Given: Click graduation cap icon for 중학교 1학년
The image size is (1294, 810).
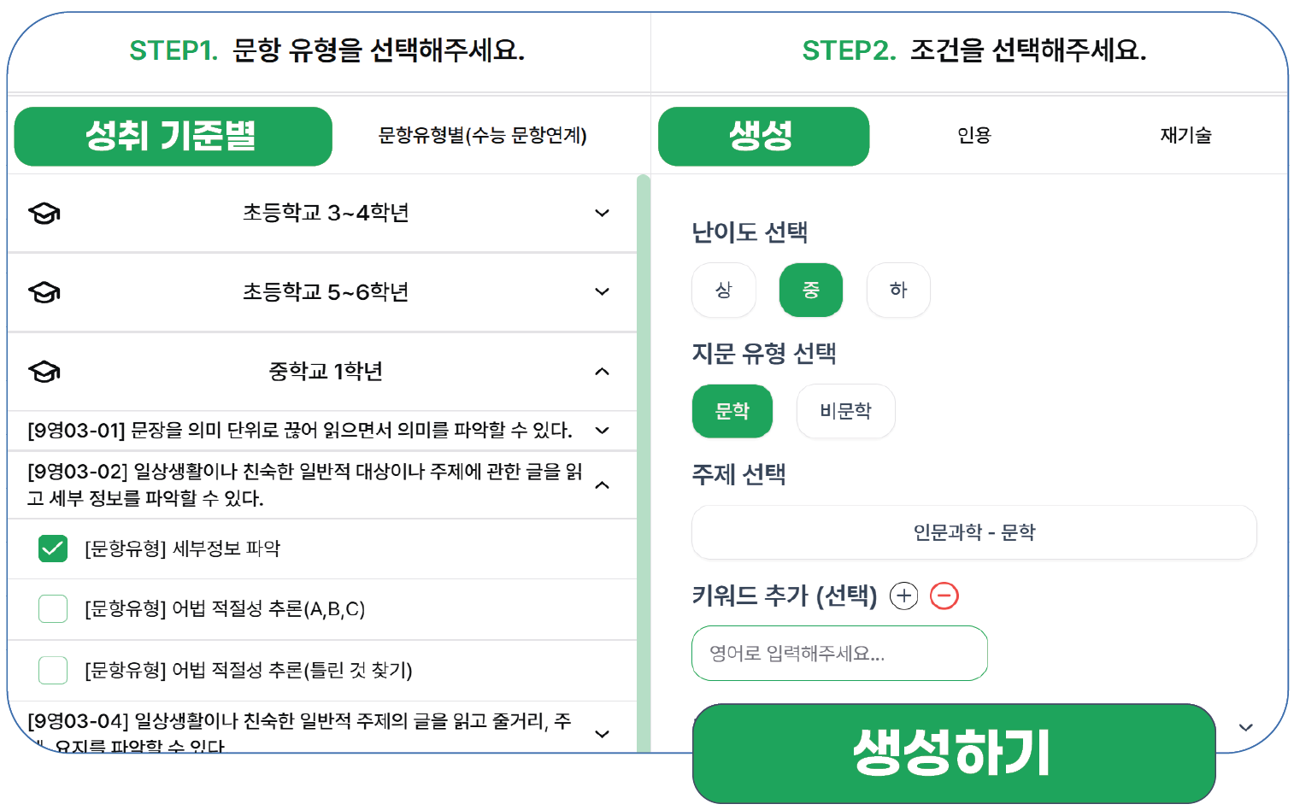Looking at the screenshot, I should point(44,372).
